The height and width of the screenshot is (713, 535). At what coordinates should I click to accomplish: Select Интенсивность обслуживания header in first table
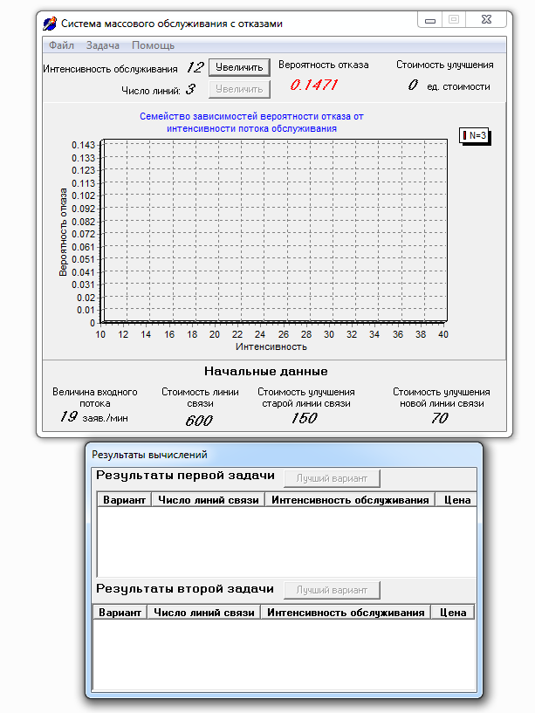pyautogui.click(x=350, y=500)
